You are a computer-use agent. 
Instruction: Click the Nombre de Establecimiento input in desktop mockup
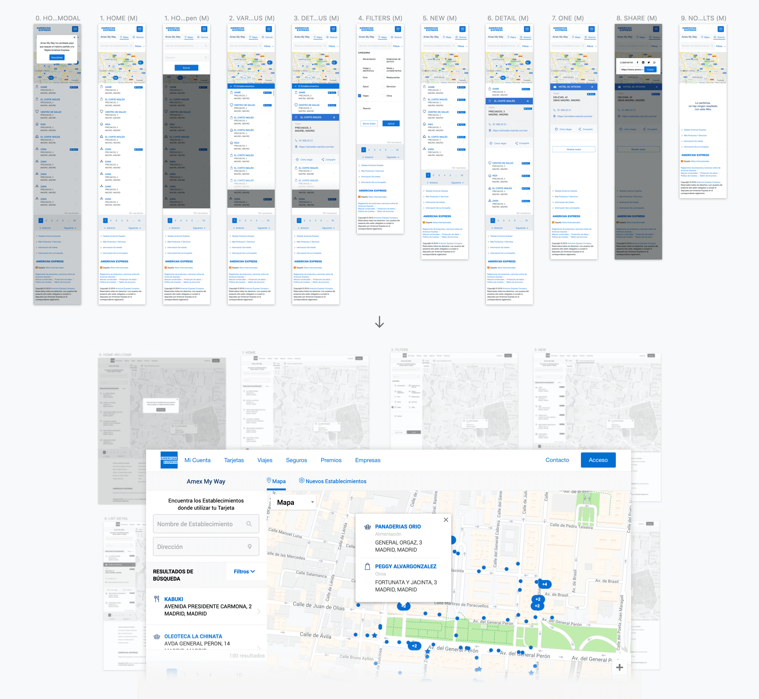click(206, 524)
